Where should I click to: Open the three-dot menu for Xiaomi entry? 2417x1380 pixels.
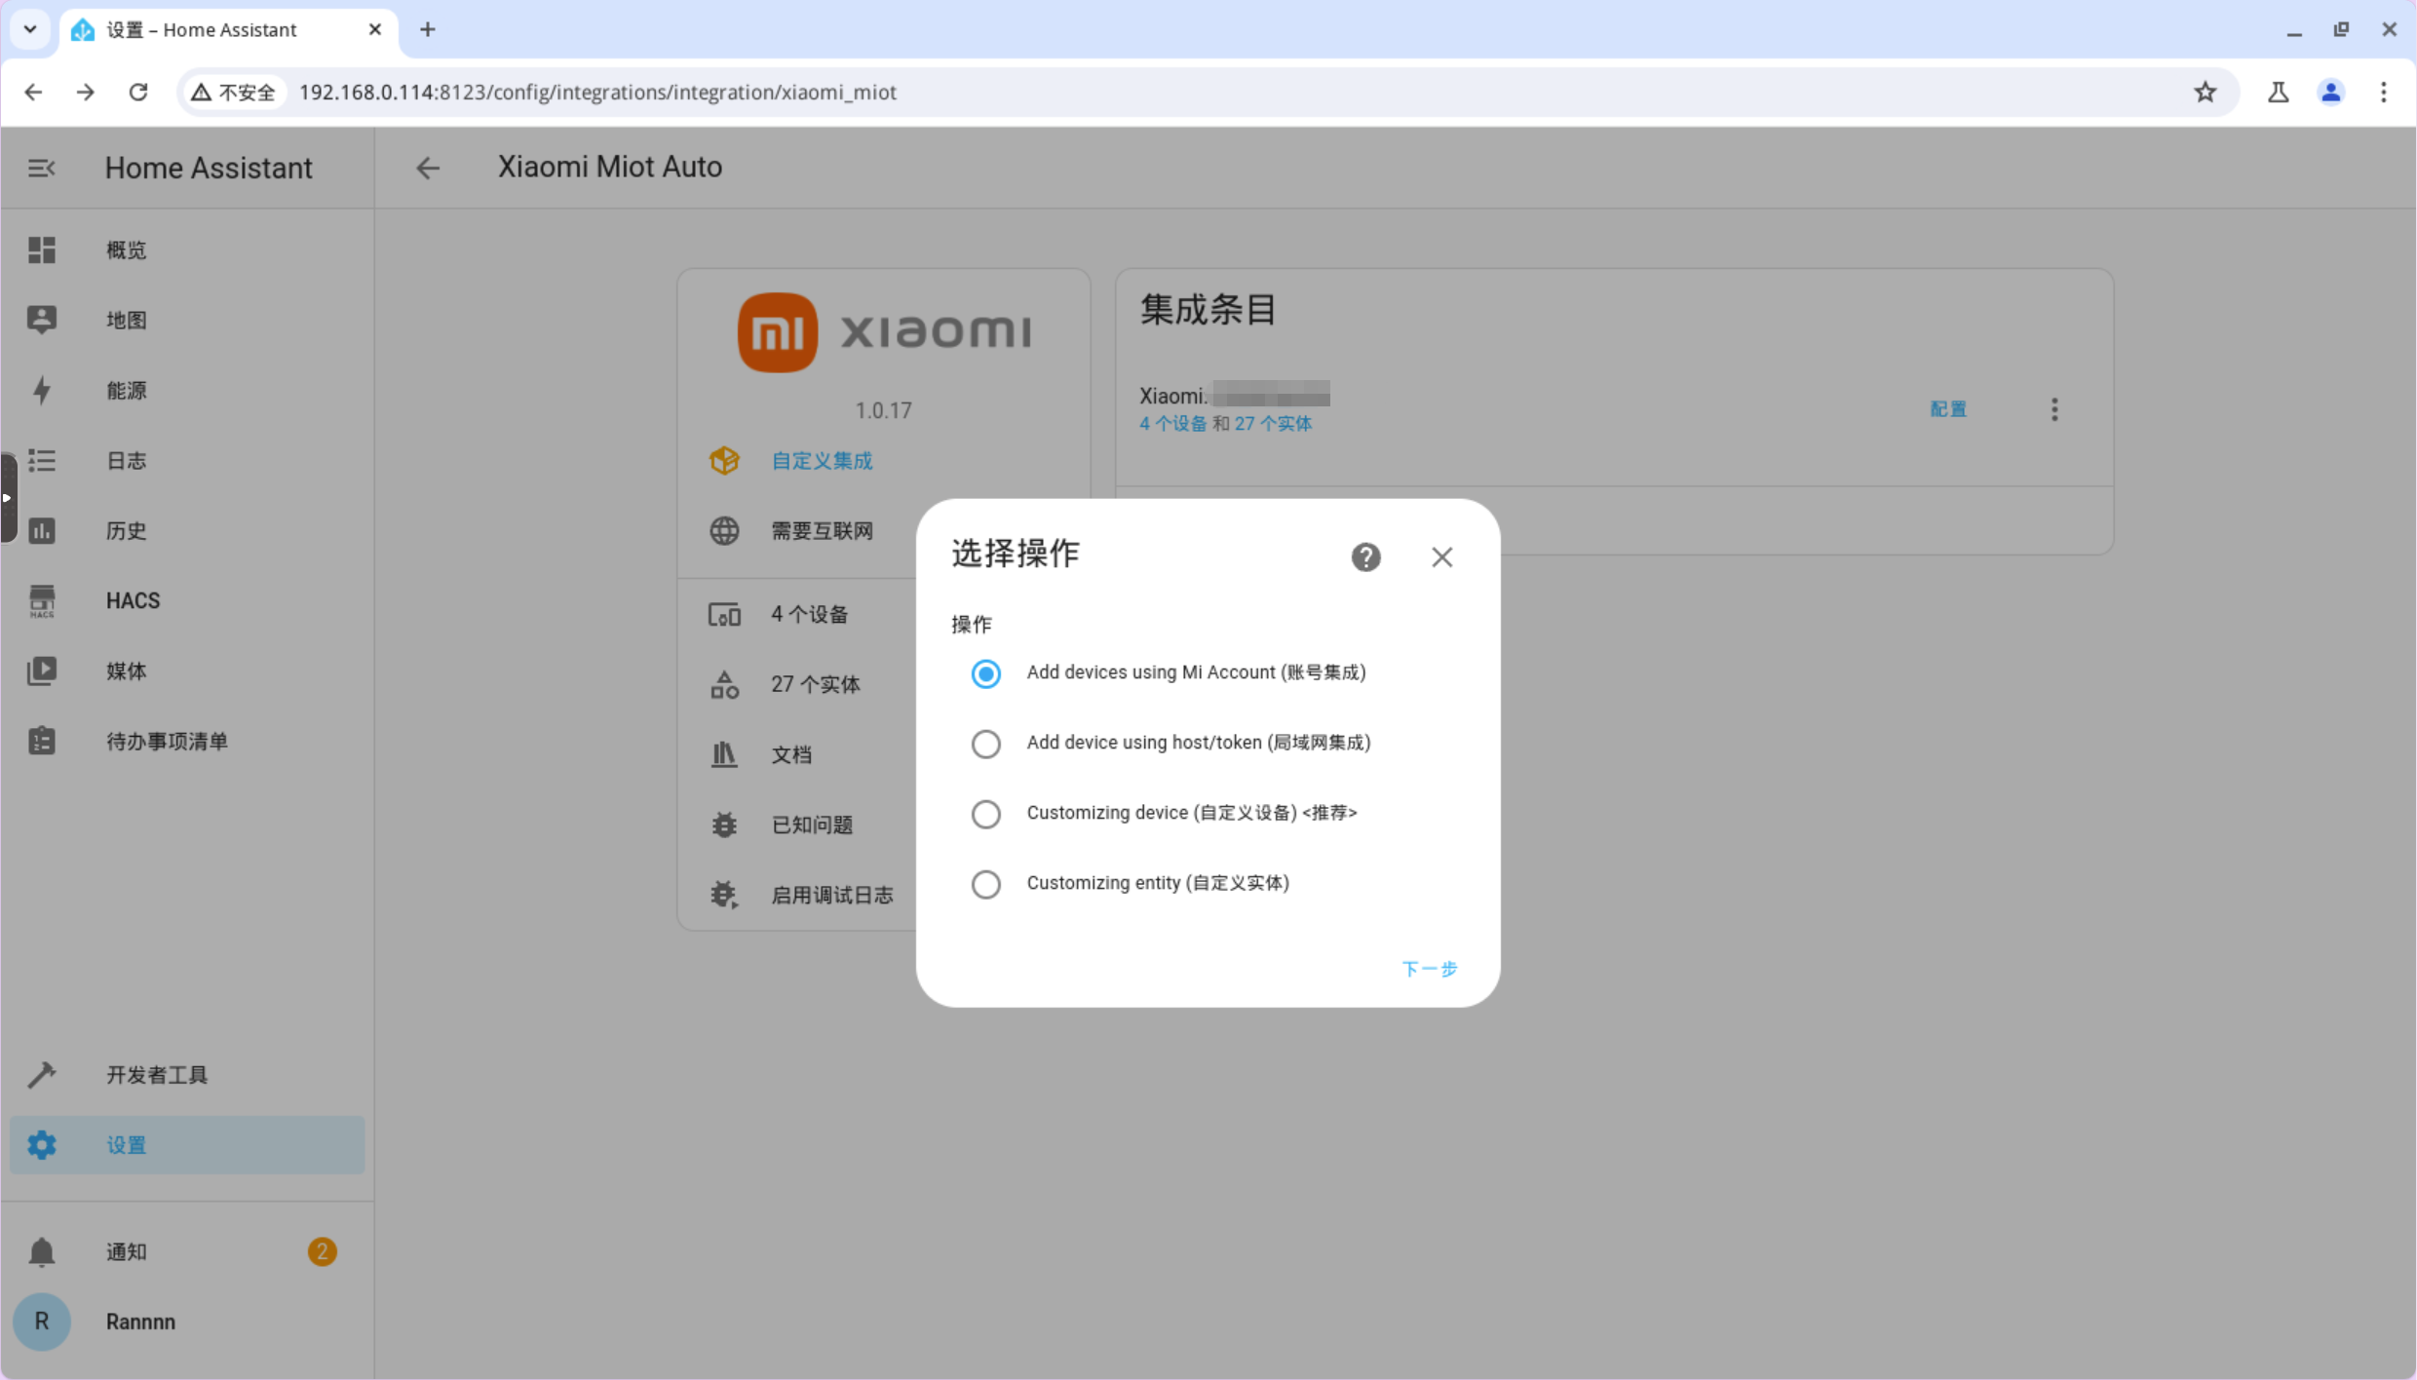click(2054, 409)
